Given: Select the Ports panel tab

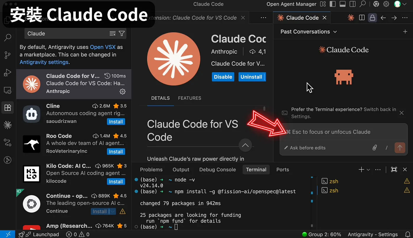Looking at the screenshot, I should pos(283,169).
